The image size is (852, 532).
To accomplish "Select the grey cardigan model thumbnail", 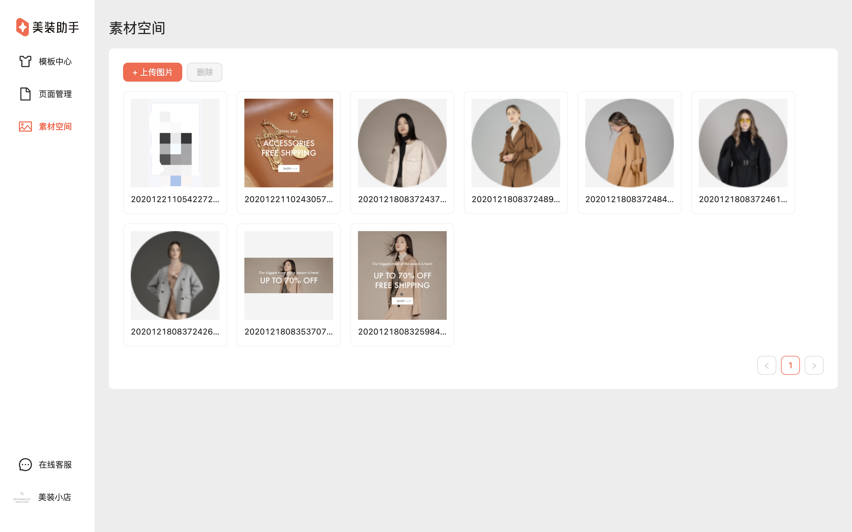I will click(x=175, y=275).
